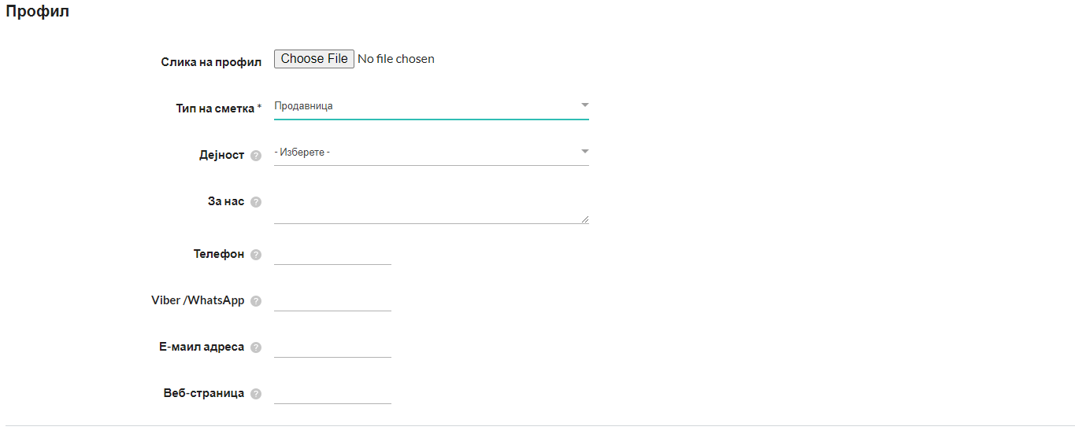Viewport: 1075px width, 445px height.
Task: Click help icon next to Телефон
Action: click(x=255, y=255)
